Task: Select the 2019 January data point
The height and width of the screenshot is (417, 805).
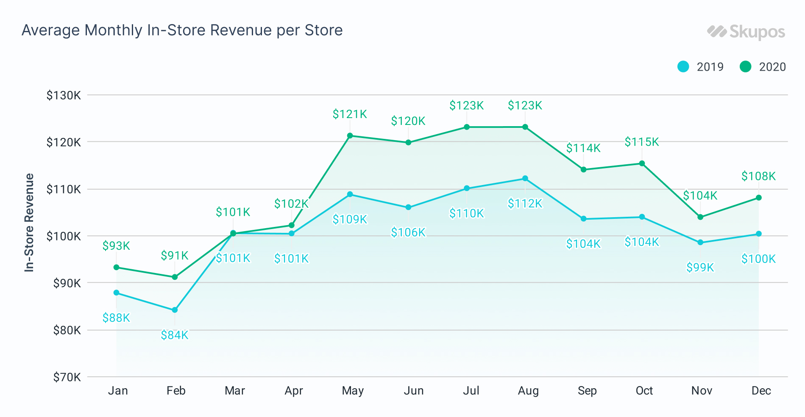Action: 117,293
